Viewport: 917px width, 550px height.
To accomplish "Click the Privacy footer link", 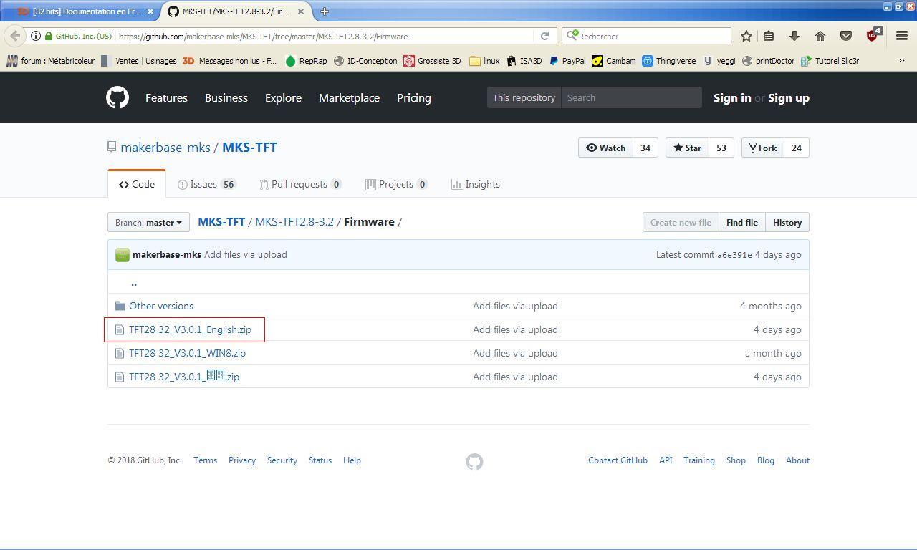I will click(x=242, y=460).
